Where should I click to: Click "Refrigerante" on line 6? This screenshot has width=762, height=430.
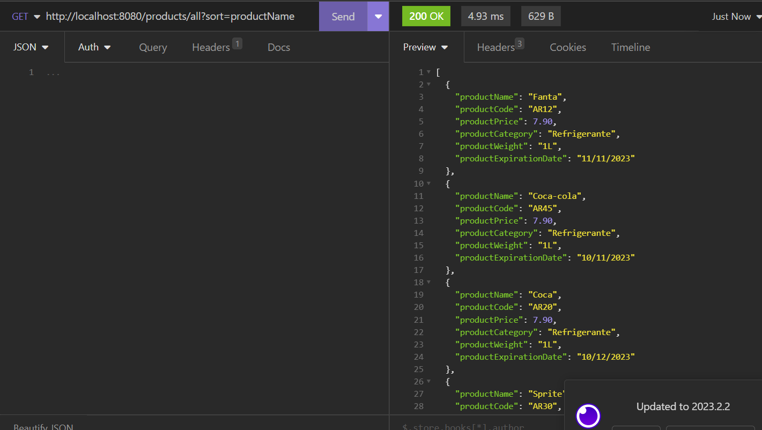pos(581,134)
